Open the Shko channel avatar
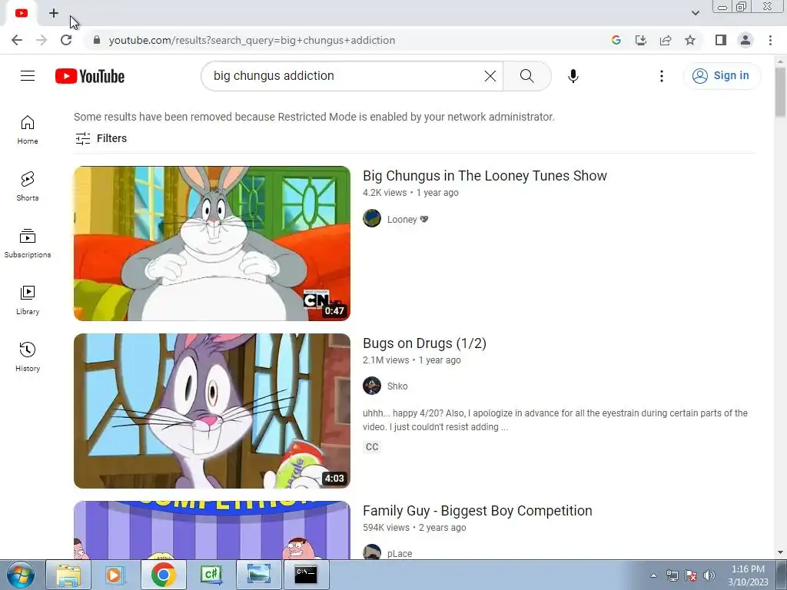787x590 pixels. (372, 386)
